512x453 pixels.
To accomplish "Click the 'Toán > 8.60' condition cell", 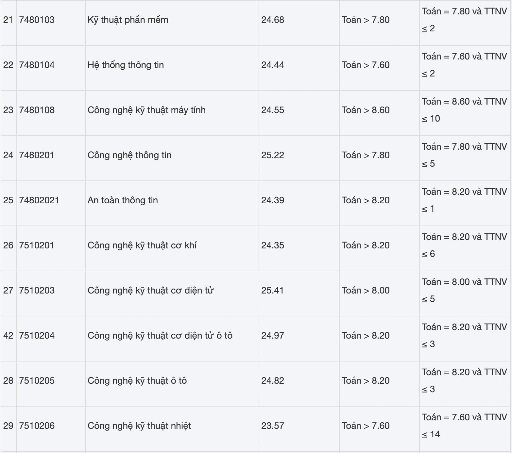I will tap(366, 110).
